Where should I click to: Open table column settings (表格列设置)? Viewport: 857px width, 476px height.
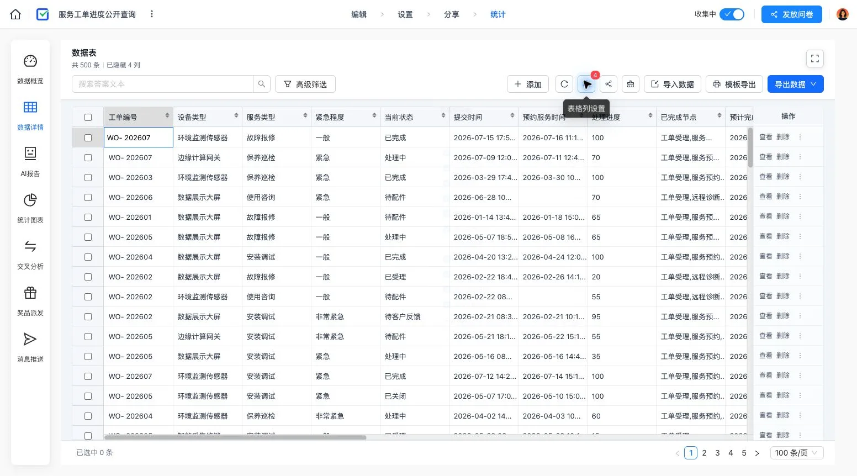point(586,84)
